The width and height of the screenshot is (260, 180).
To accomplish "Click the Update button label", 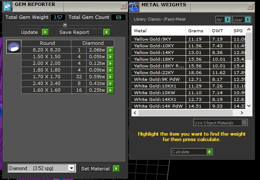I will tap(29, 32).
